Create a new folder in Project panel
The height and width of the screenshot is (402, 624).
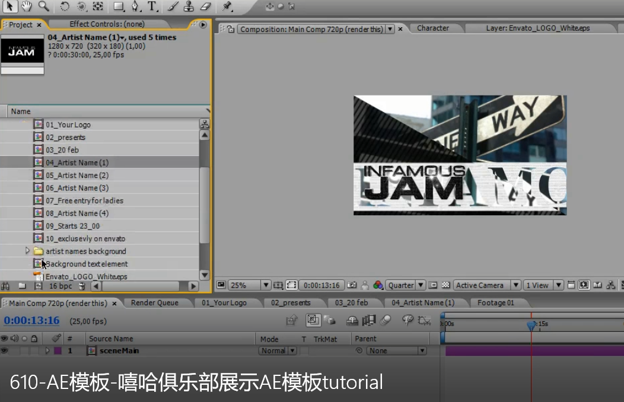(23, 286)
